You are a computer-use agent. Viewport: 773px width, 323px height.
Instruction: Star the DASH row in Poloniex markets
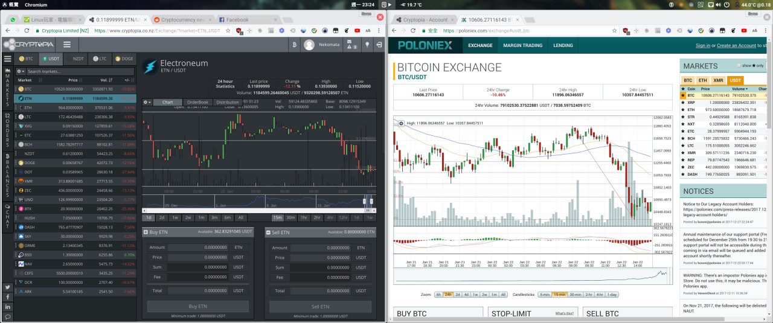pos(683,174)
